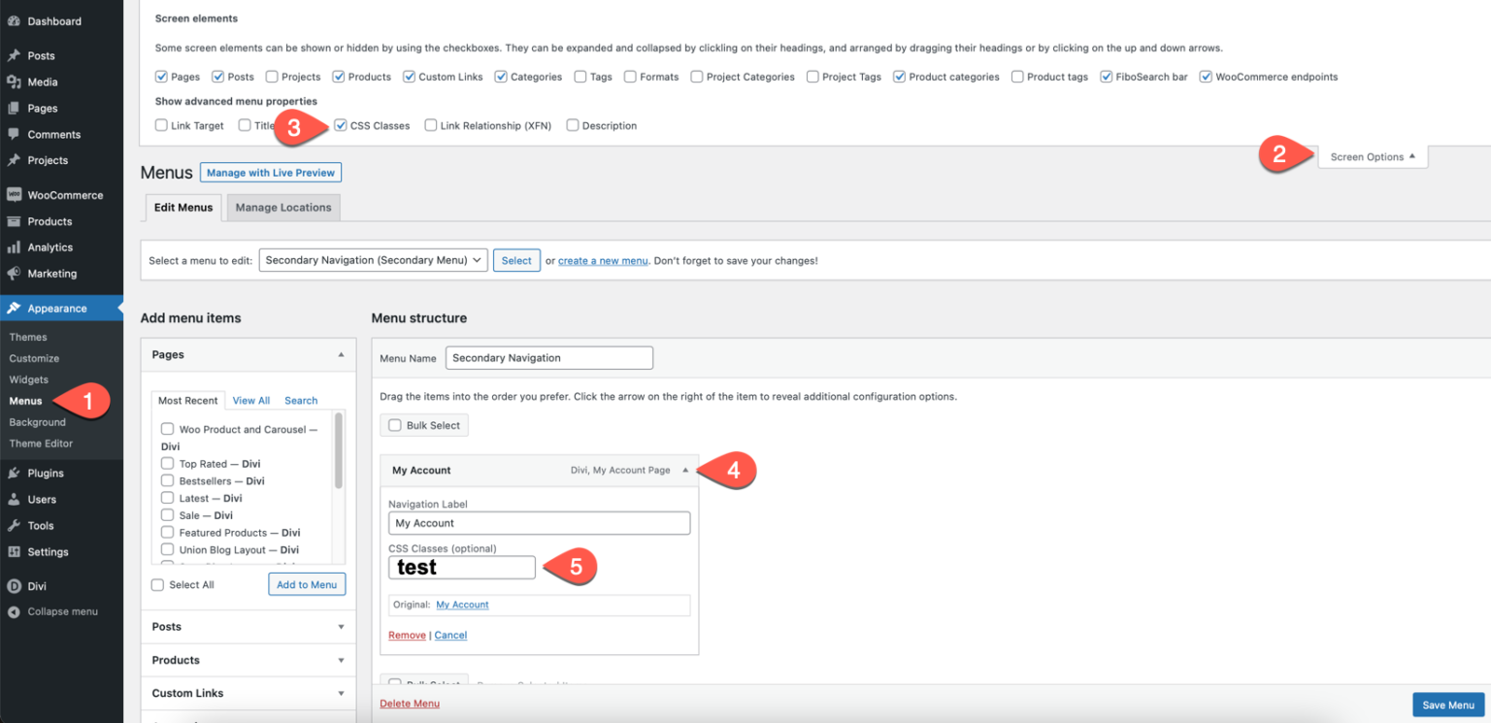Click the Appearance paintbrush icon
Viewport: 1491px width, 723px height.
click(14, 309)
